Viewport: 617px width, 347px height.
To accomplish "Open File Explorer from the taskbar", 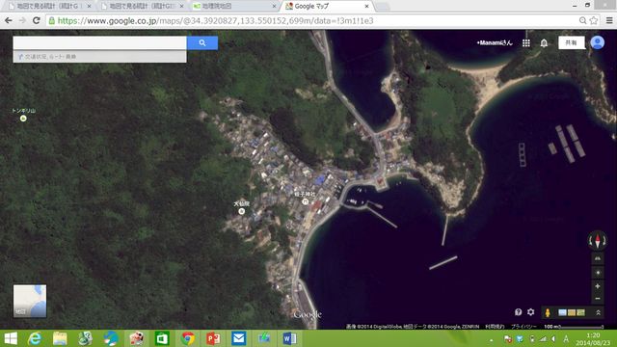I will pyautogui.click(x=60, y=338).
